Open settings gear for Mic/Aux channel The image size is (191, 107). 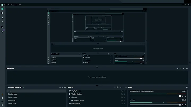(185, 105)
